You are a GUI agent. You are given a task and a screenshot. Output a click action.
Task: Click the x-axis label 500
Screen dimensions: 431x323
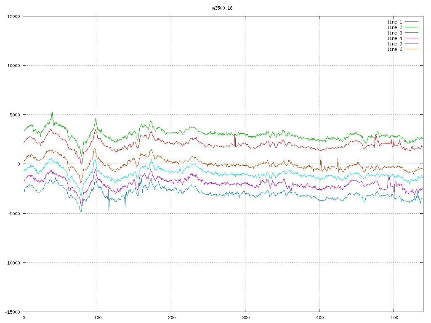(x=394, y=318)
